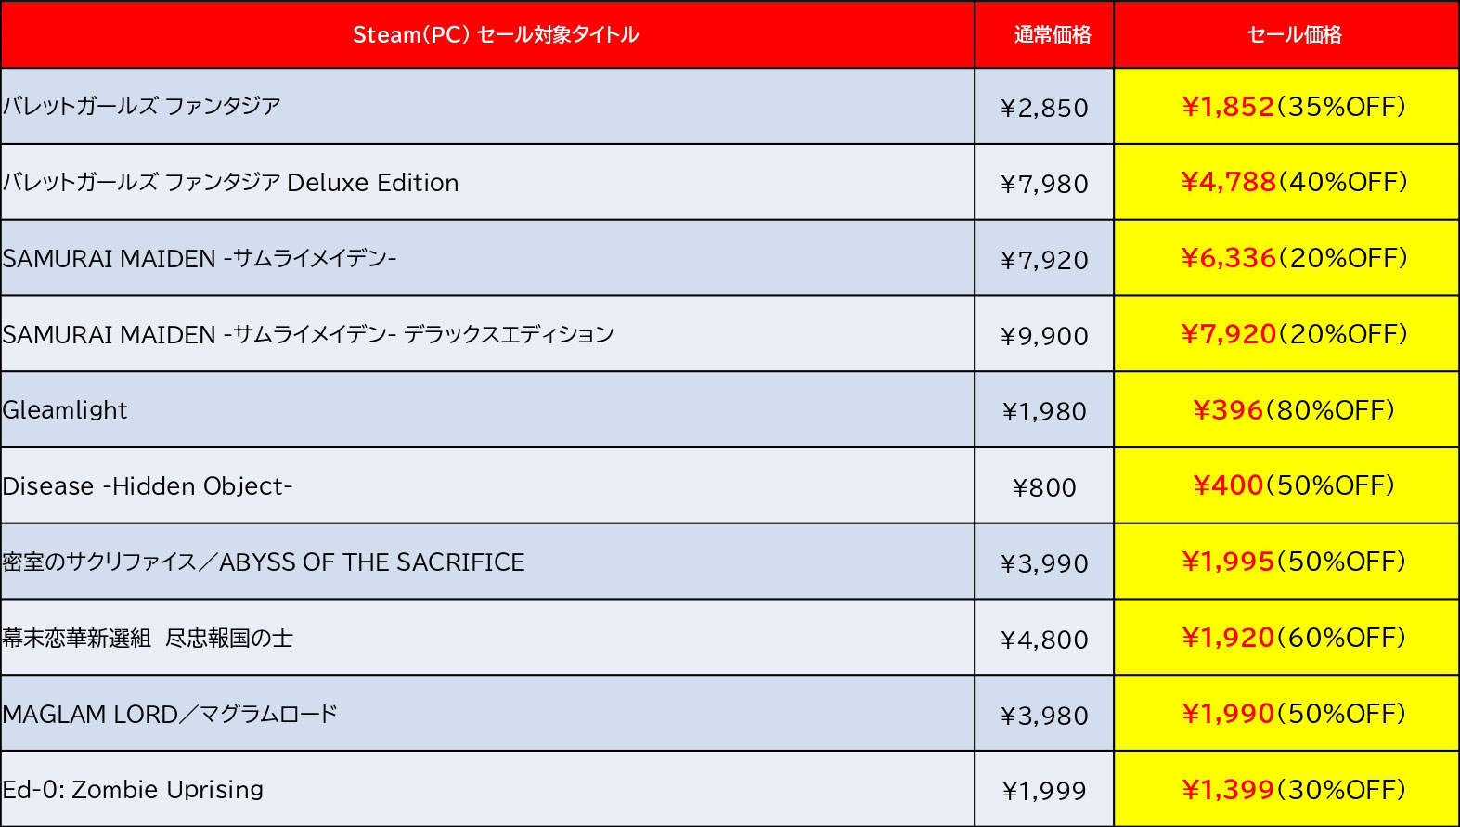Select バレットガールズ ファンタジア Deluxe Edition row title
This screenshot has width=1460, height=827.
click(x=487, y=182)
